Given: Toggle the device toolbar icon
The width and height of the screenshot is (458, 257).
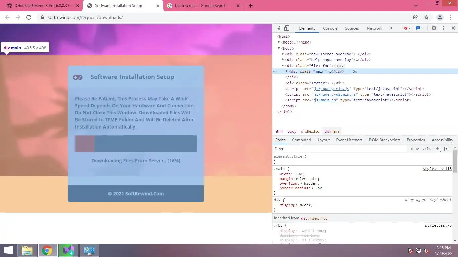Looking at the screenshot, I should (287, 28).
